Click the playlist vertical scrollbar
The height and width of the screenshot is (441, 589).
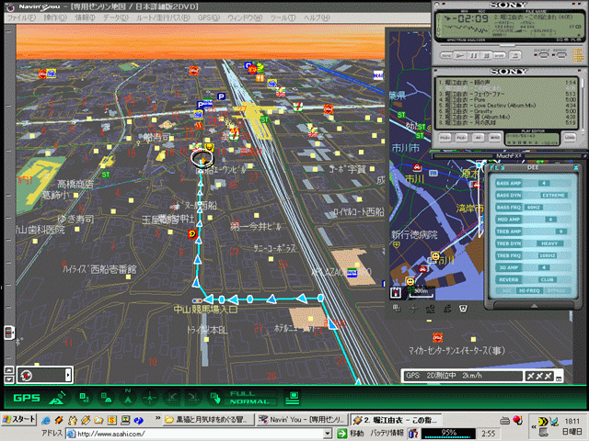coord(583,103)
